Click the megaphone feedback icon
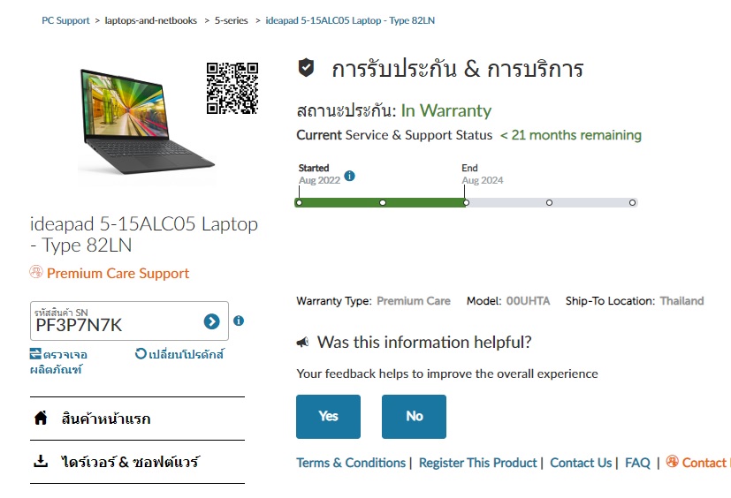This screenshot has height=498, width=731. click(303, 343)
